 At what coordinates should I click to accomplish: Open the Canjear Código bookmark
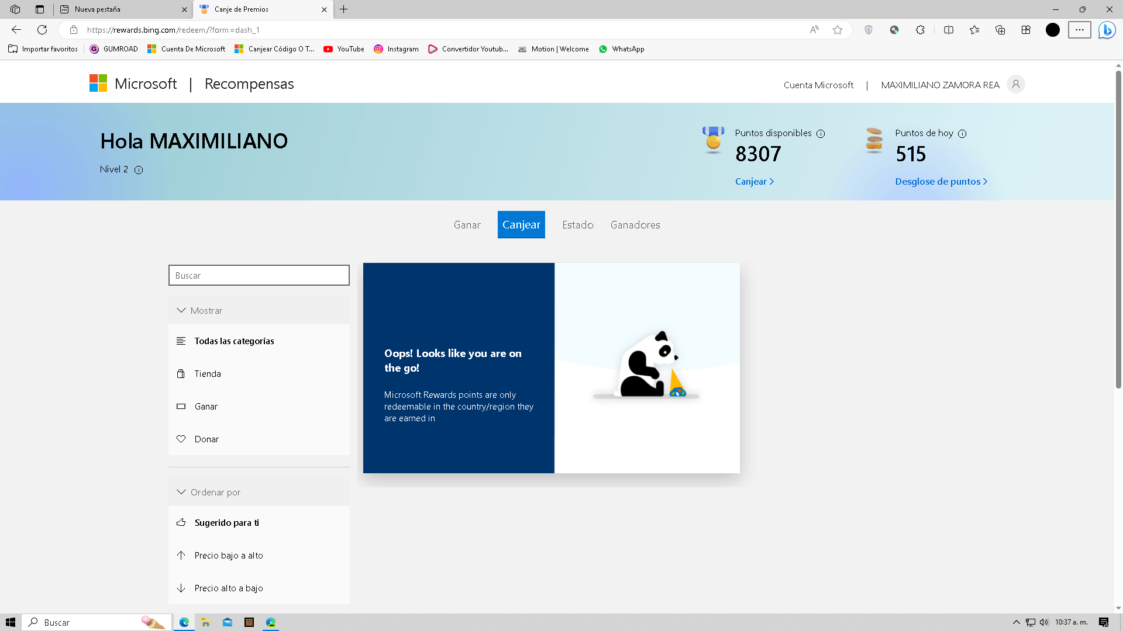(274, 49)
